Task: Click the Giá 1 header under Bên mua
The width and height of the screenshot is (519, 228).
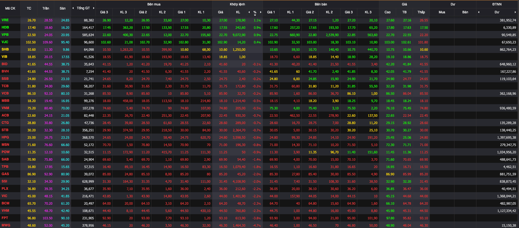Action: [x=182, y=12]
